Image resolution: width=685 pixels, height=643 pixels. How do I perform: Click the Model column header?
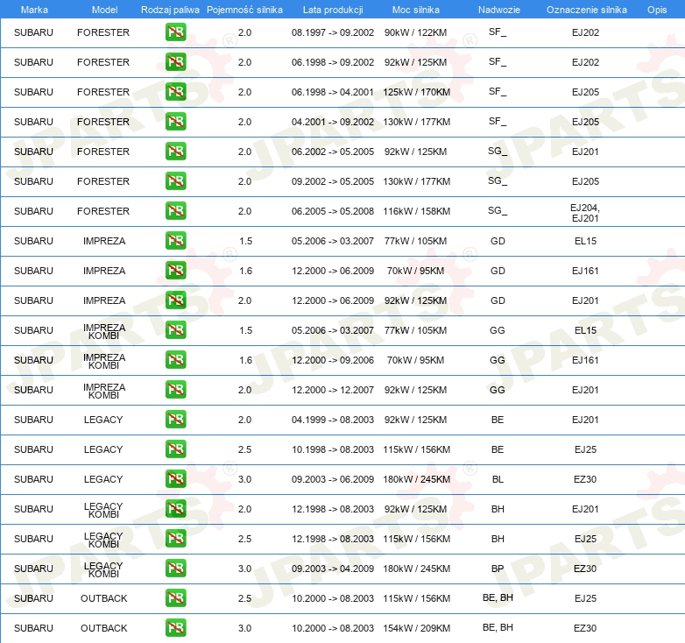pos(104,10)
